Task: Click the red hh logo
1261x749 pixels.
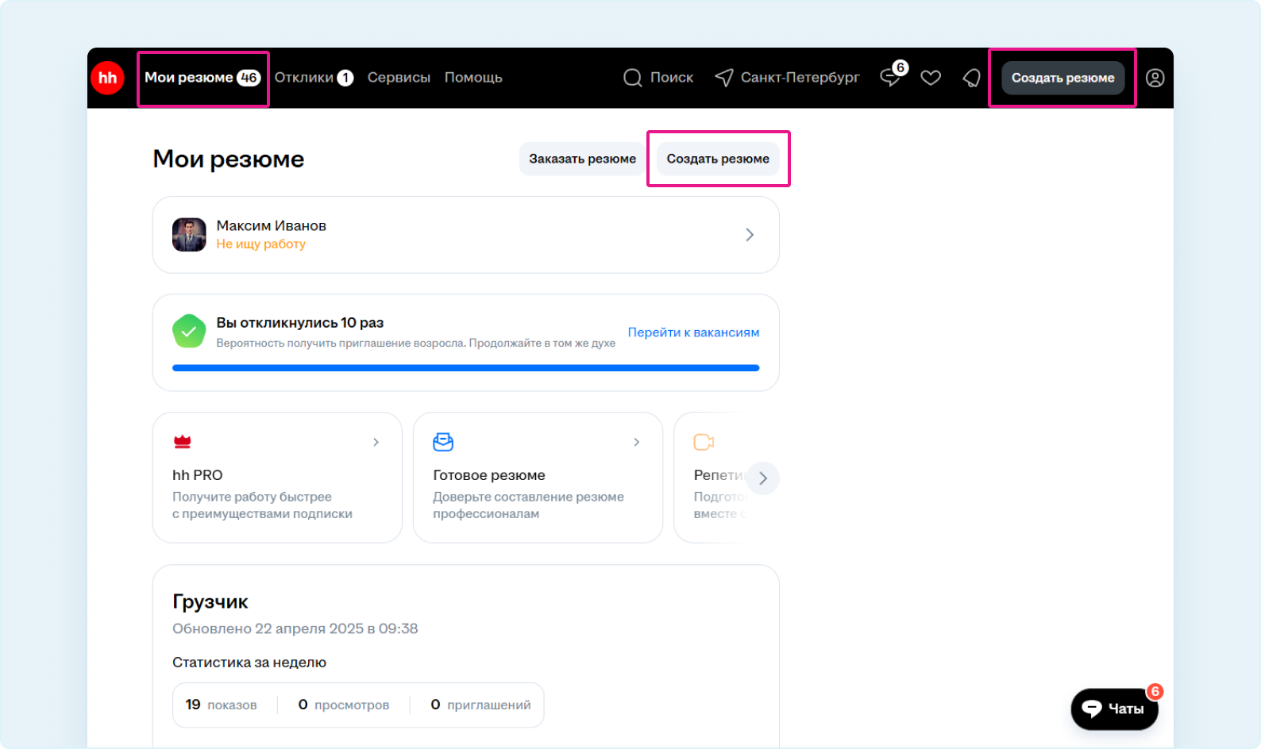Action: [x=107, y=78]
